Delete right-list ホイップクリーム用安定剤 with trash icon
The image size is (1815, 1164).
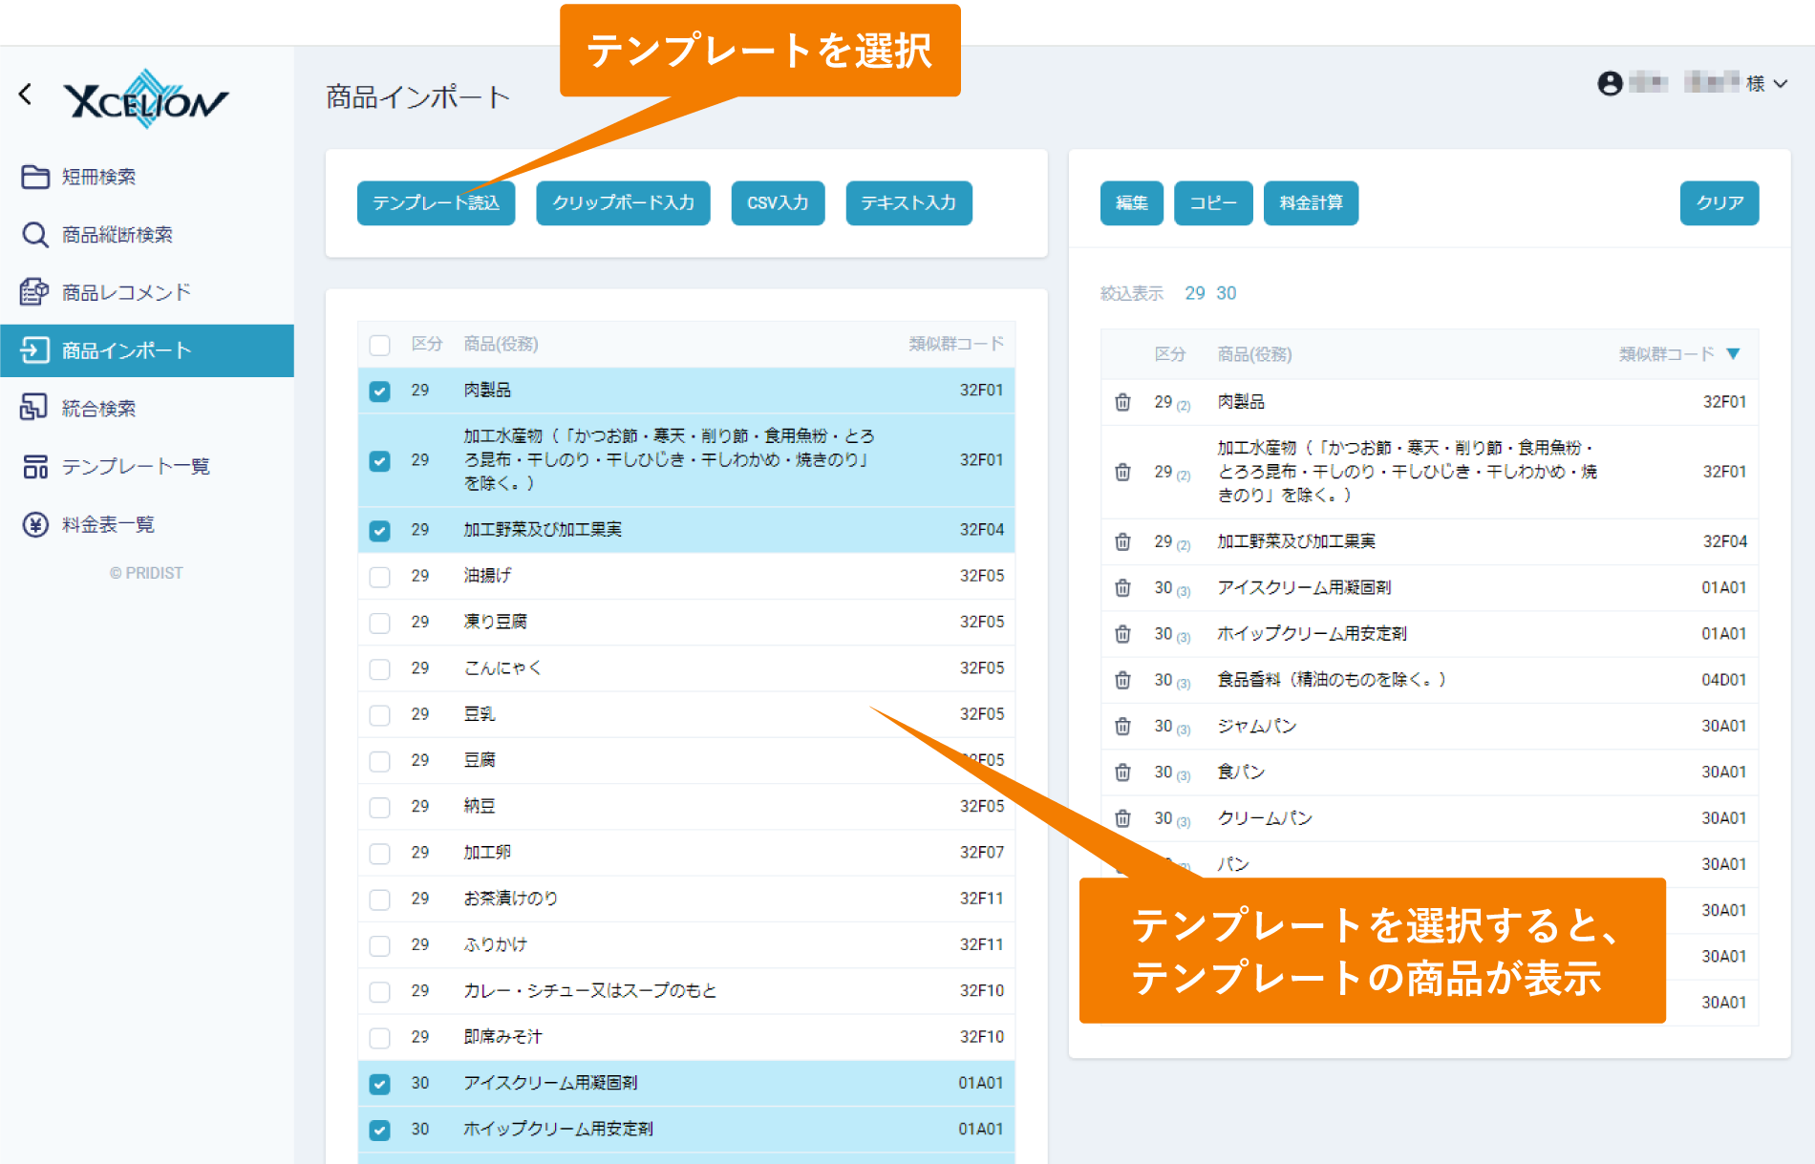1122,634
